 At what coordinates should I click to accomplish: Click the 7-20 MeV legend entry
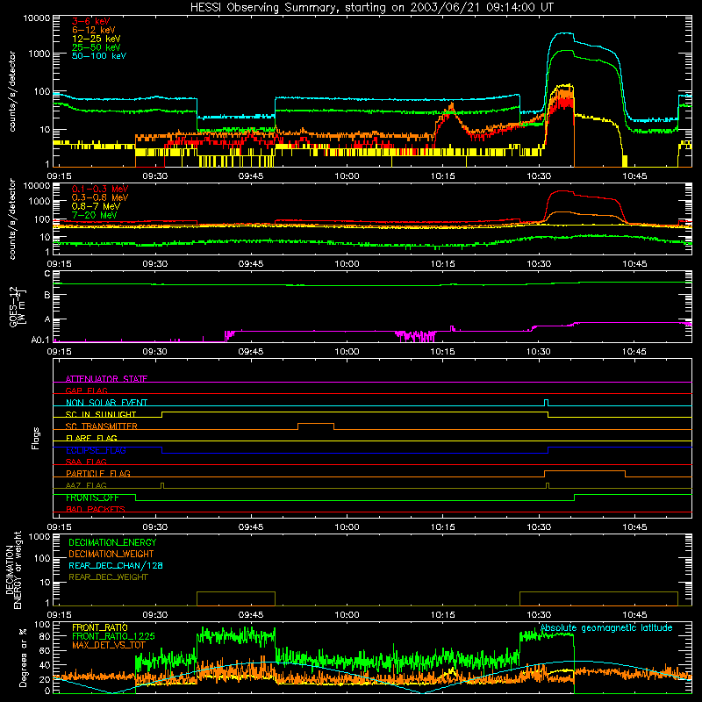(x=94, y=215)
